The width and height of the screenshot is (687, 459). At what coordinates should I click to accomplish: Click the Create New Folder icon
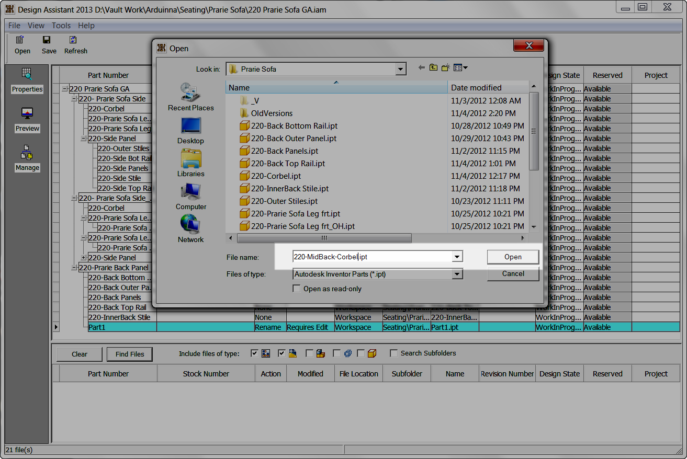[x=445, y=67]
